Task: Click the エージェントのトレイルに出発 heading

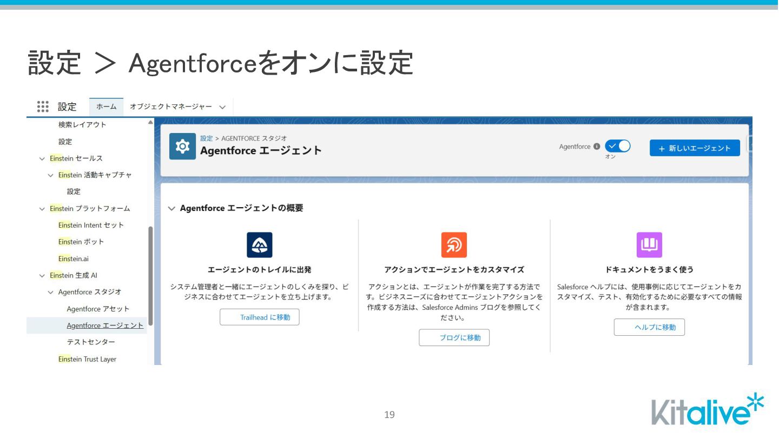Action: (x=260, y=269)
